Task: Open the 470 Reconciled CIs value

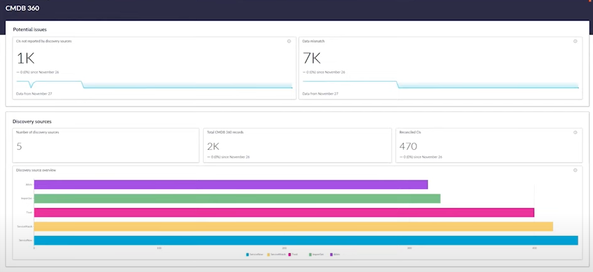Action: (408, 146)
